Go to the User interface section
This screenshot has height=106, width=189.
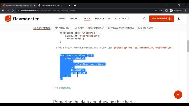(96, 28)
